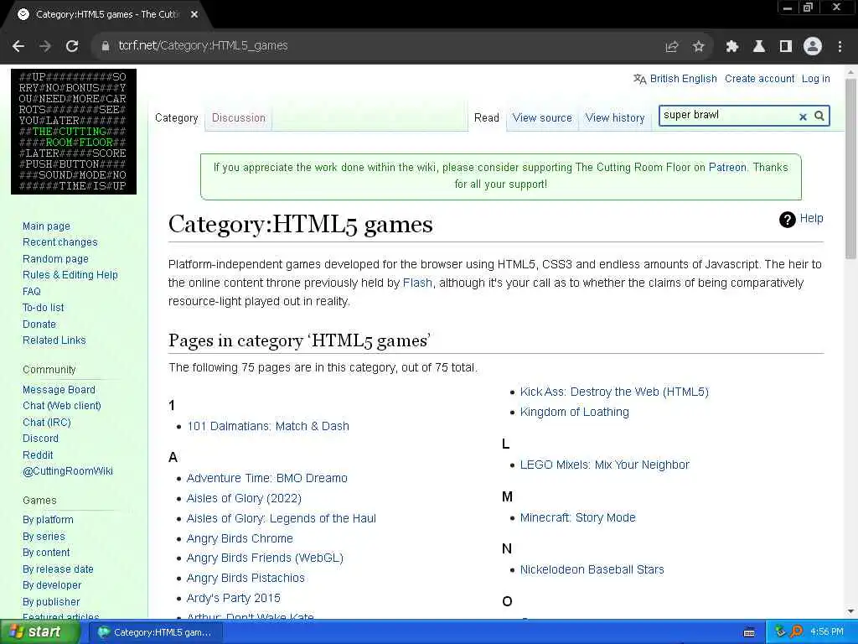Switch to the Category tab
The width and height of the screenshot is (858, 644).
(x=176, y=117)
